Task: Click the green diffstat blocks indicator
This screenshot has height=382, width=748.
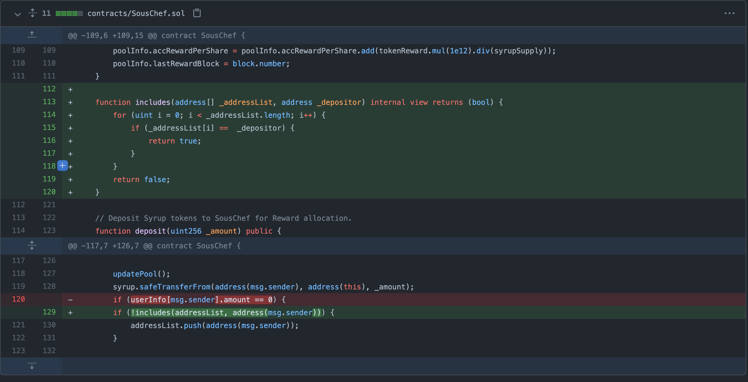Action: tap(69, 13)
